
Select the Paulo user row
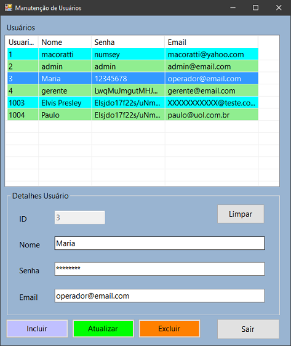tap(133, 115)
